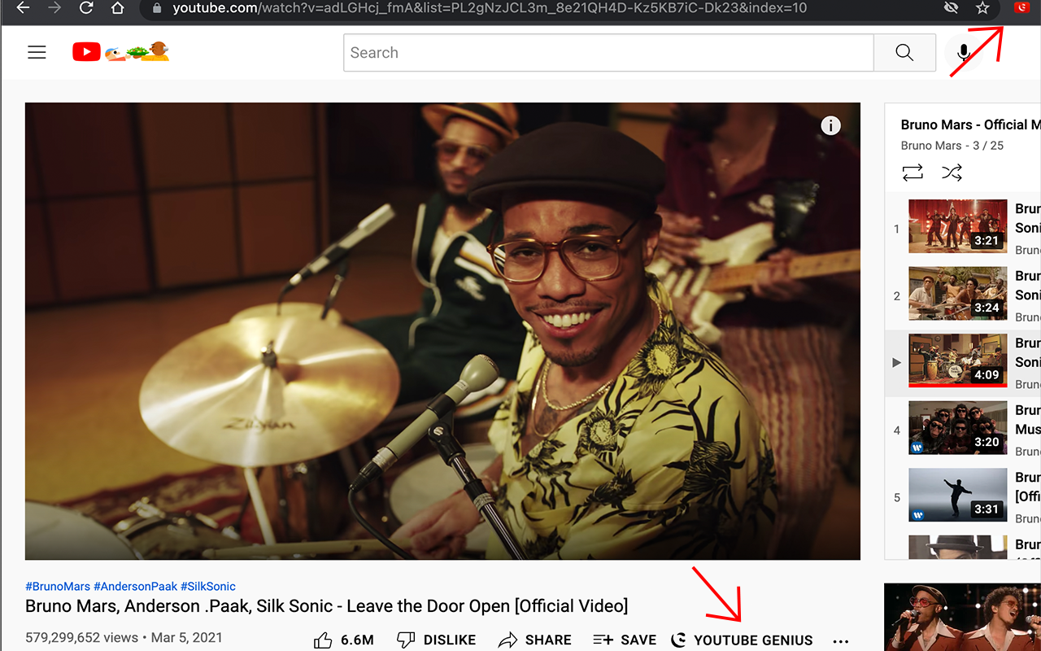Select the currently playing 4:09 thumbnail
The height and width of the screenshot is (651, 1041).
[957, 360]
